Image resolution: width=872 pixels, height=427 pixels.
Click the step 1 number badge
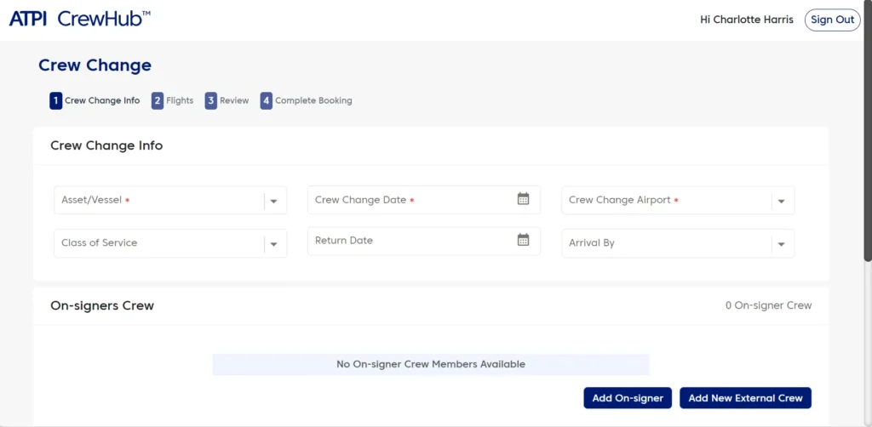tap(55, 100)
